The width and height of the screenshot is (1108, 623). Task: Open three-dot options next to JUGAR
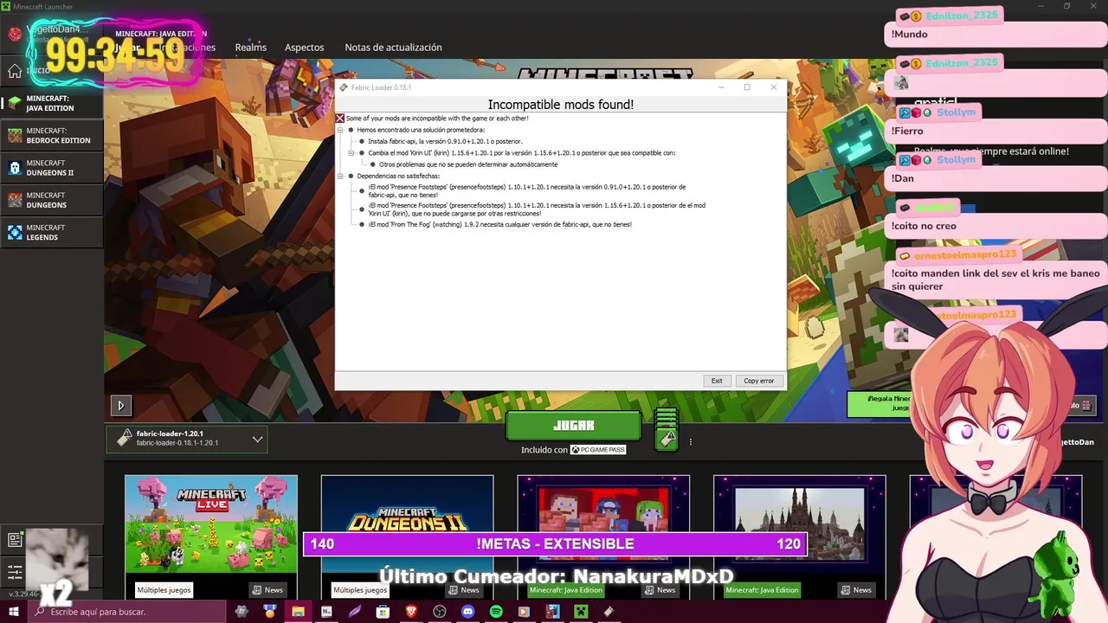pos(690,442)
